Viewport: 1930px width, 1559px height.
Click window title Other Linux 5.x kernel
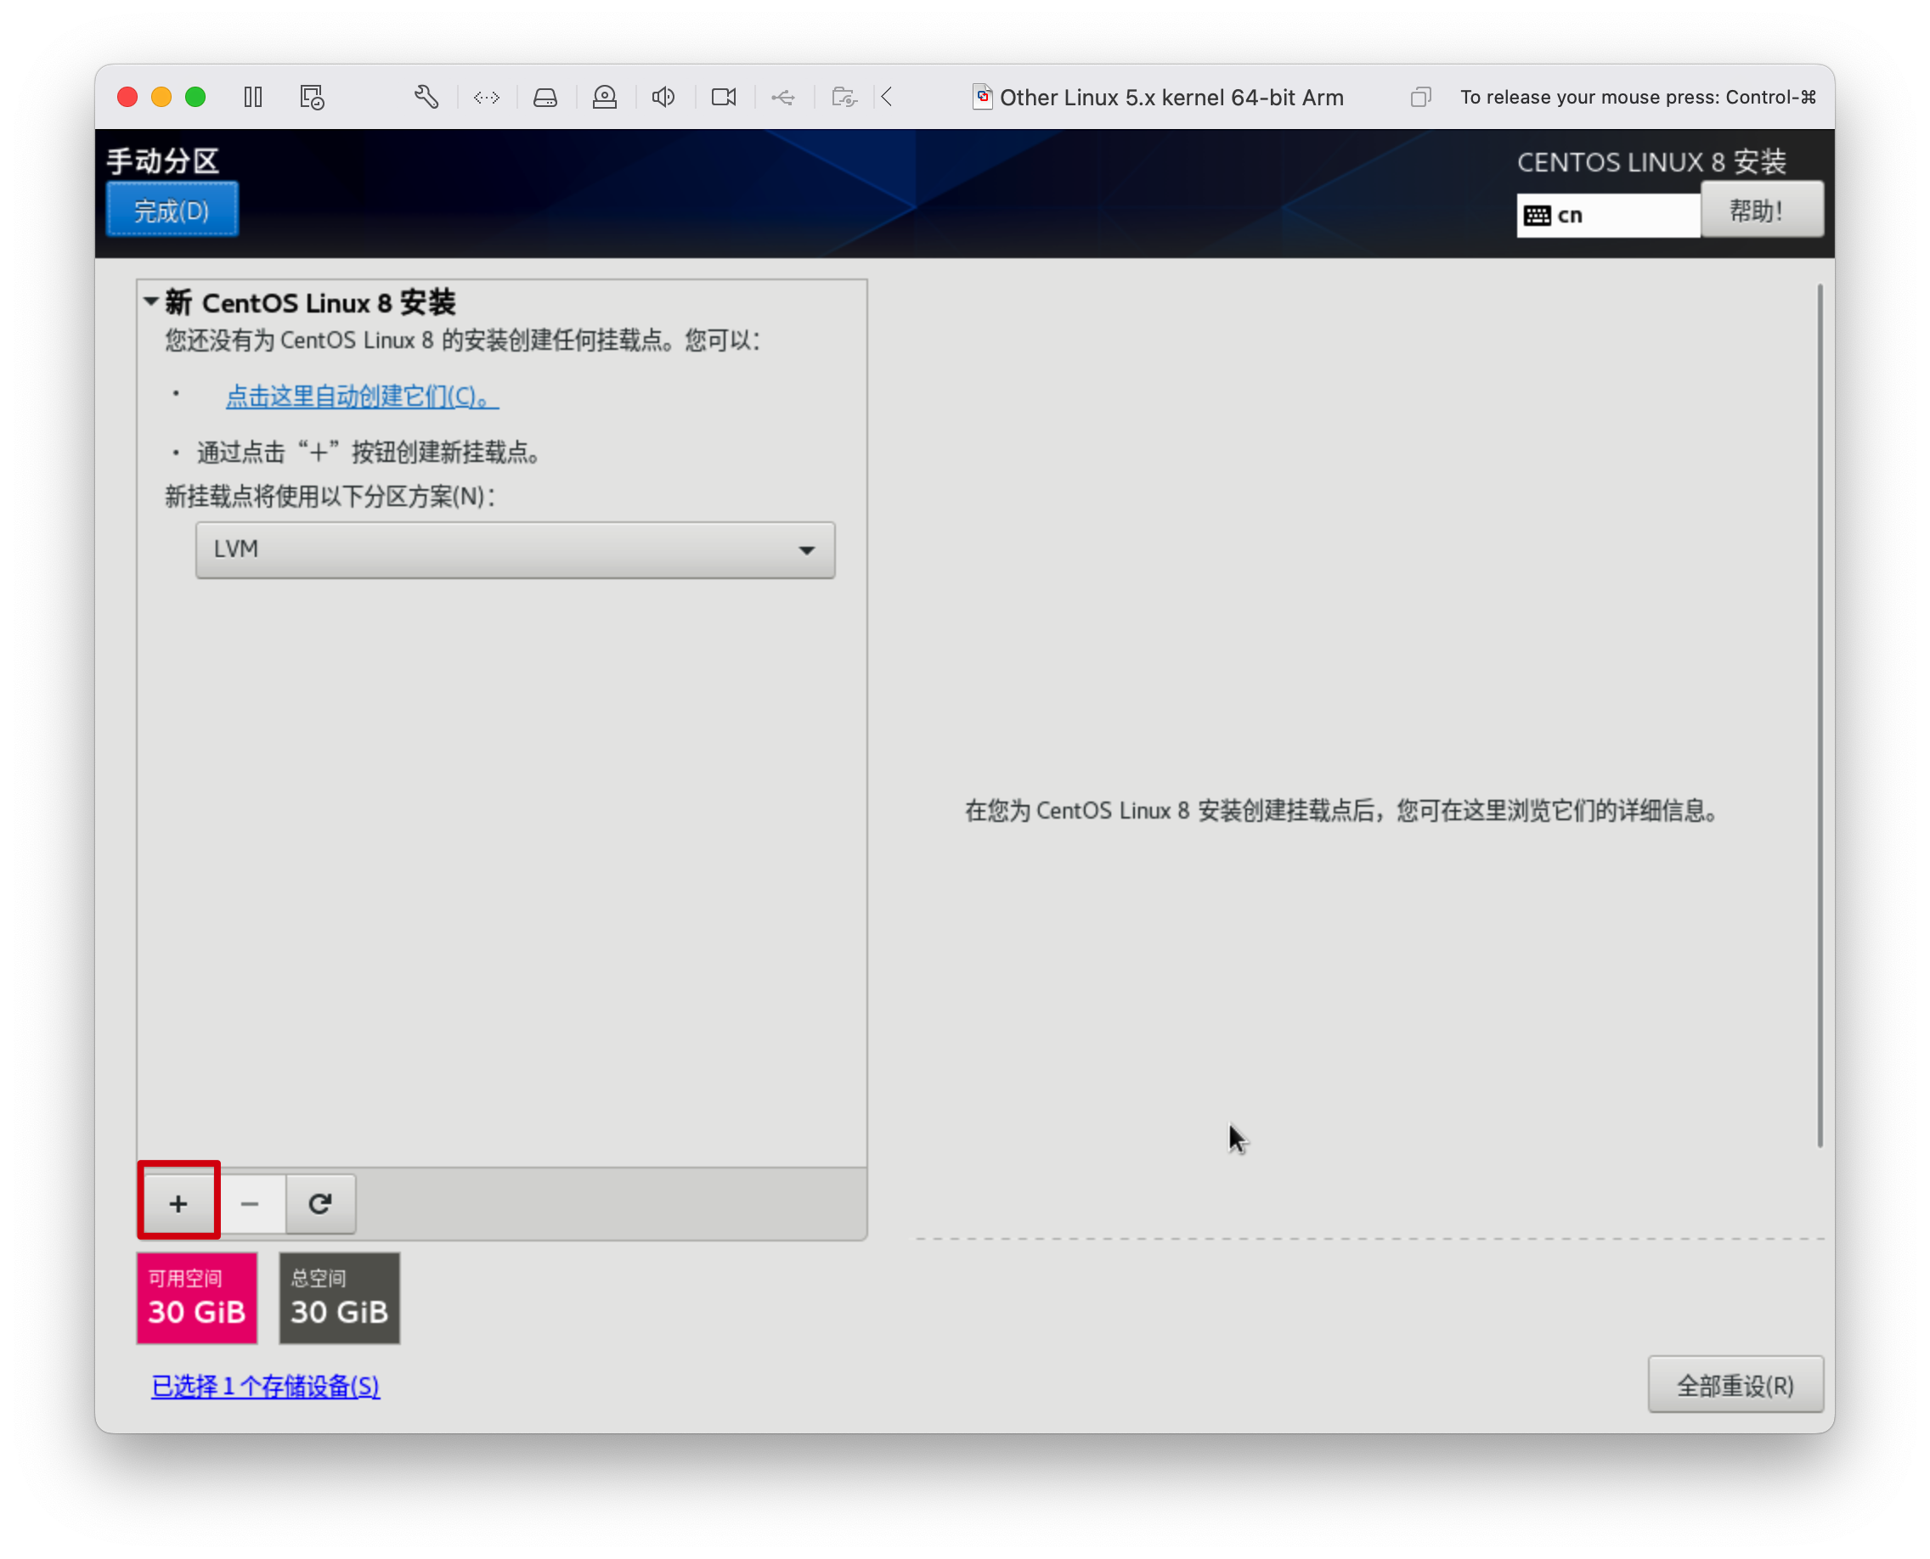coord(1171,97)
